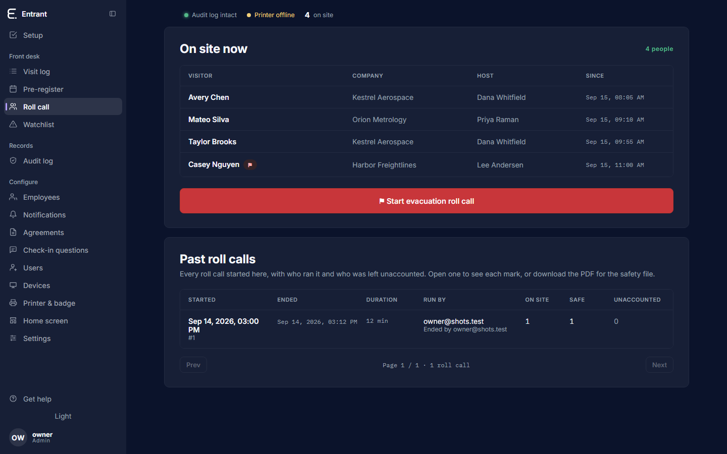
Task: Click the Next pagination button
Action: tap(659, 365)
